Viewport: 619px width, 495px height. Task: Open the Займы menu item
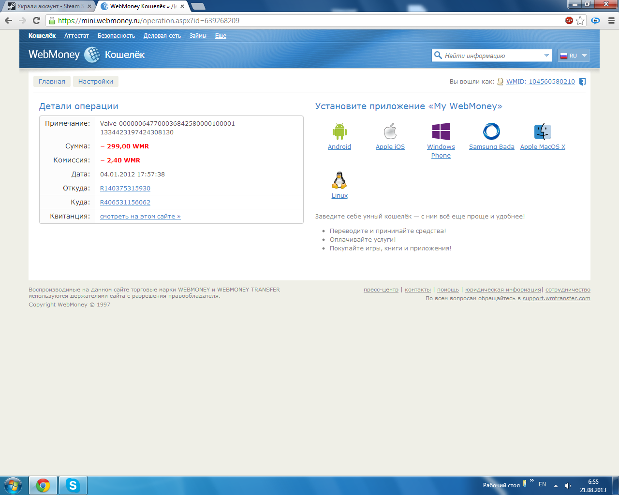[198, 36]
